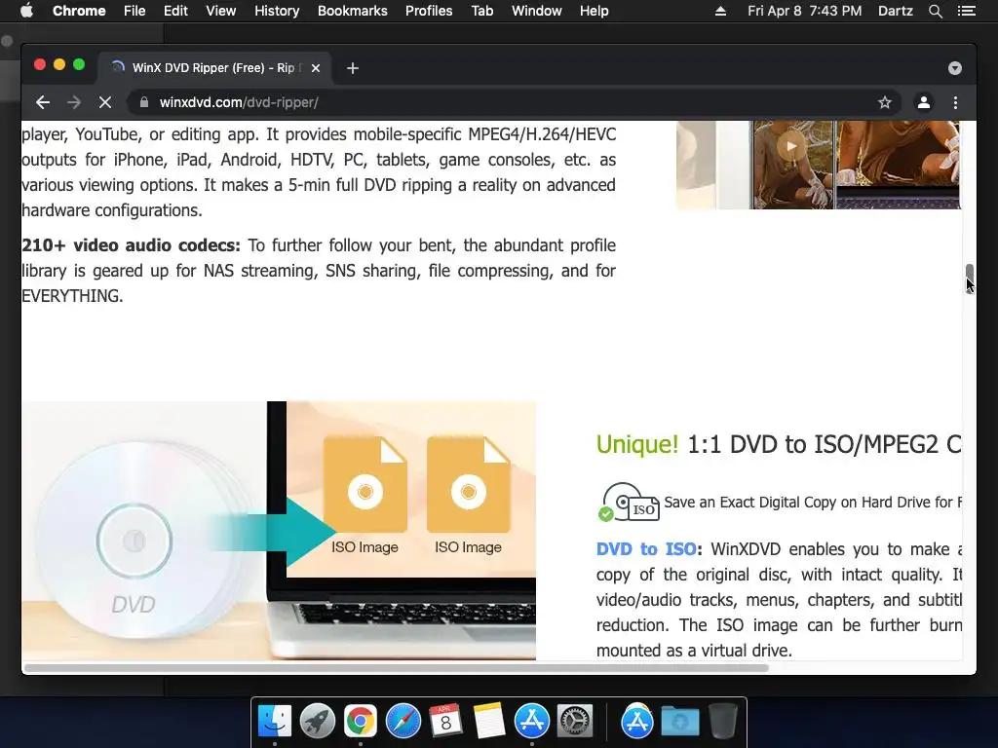Open the tab search dropdown arrow

click(x=955, y=68)
